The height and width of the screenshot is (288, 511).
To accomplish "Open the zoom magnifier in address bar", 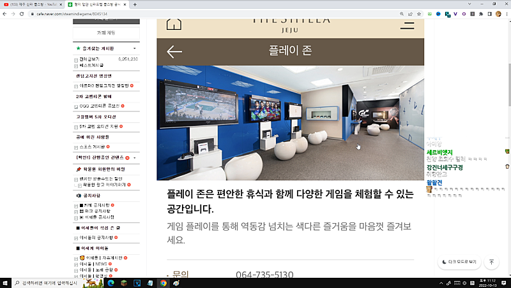I will [x=402, y=14].
